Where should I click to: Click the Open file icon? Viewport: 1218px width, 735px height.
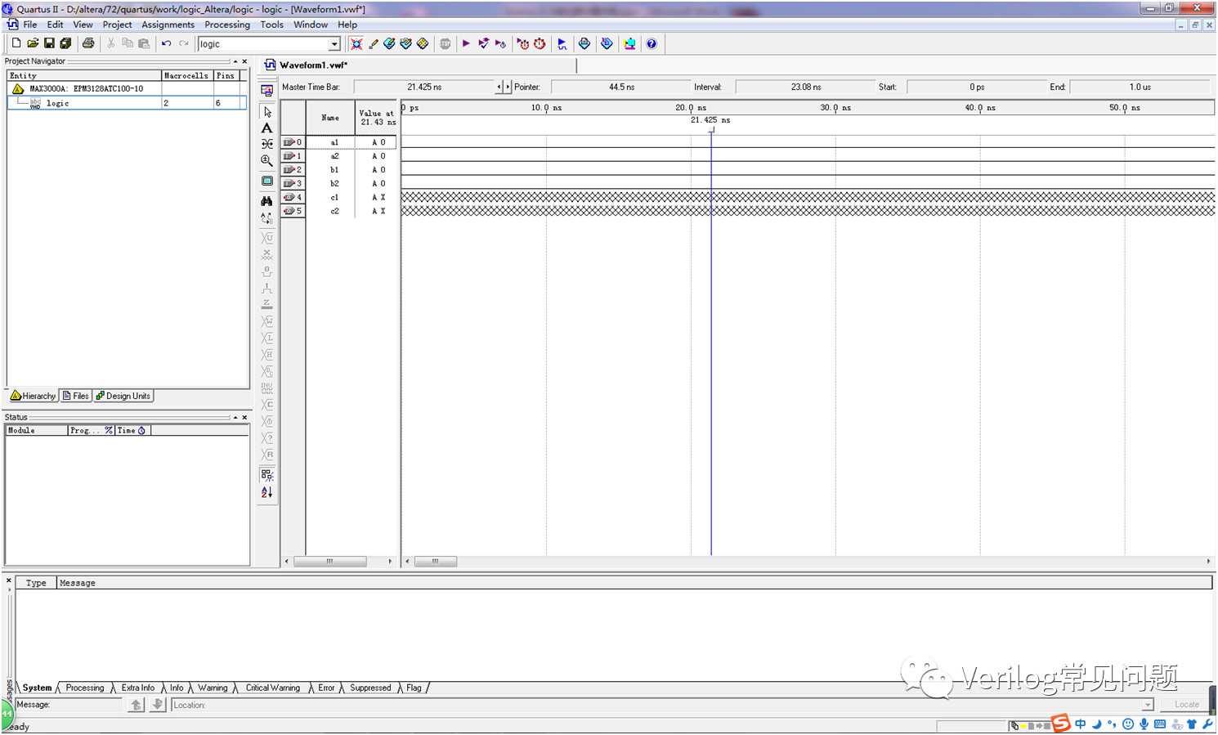click(33, 43)
